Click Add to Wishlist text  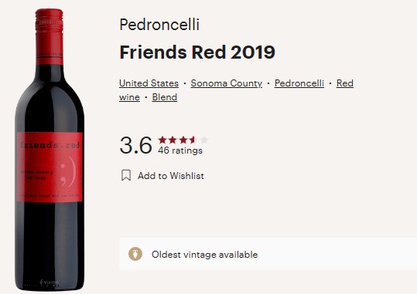tap(171, 176)
